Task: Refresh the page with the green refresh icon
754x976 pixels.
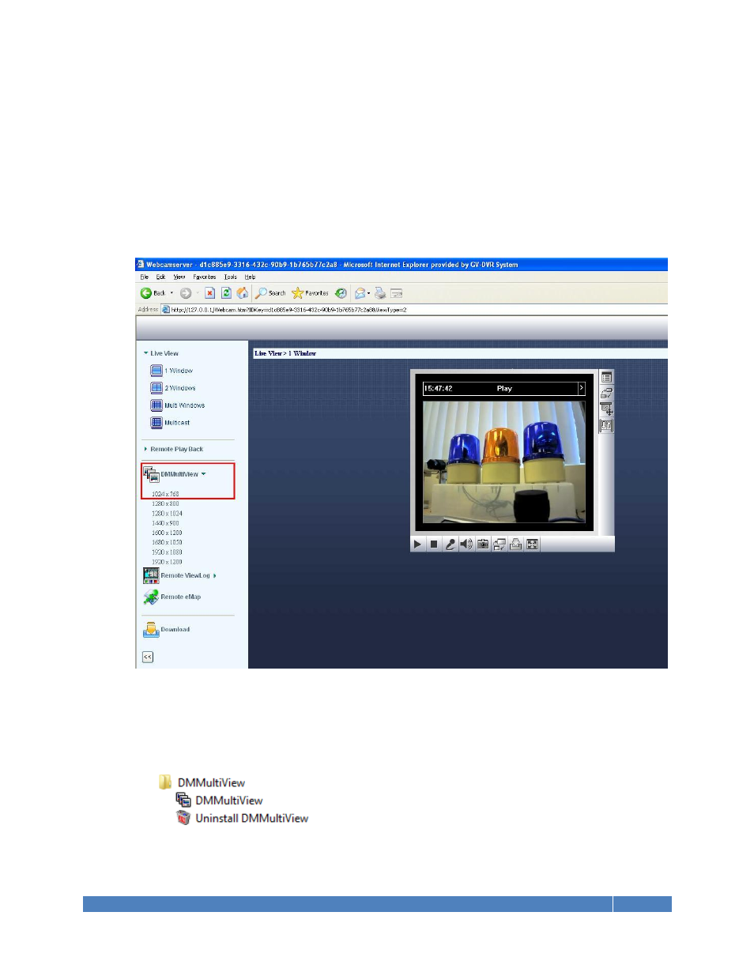Action: coord(226,293)
